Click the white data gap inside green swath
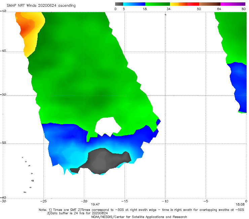Viewport: 249px width, 219px height. click(x=107, y=126)
